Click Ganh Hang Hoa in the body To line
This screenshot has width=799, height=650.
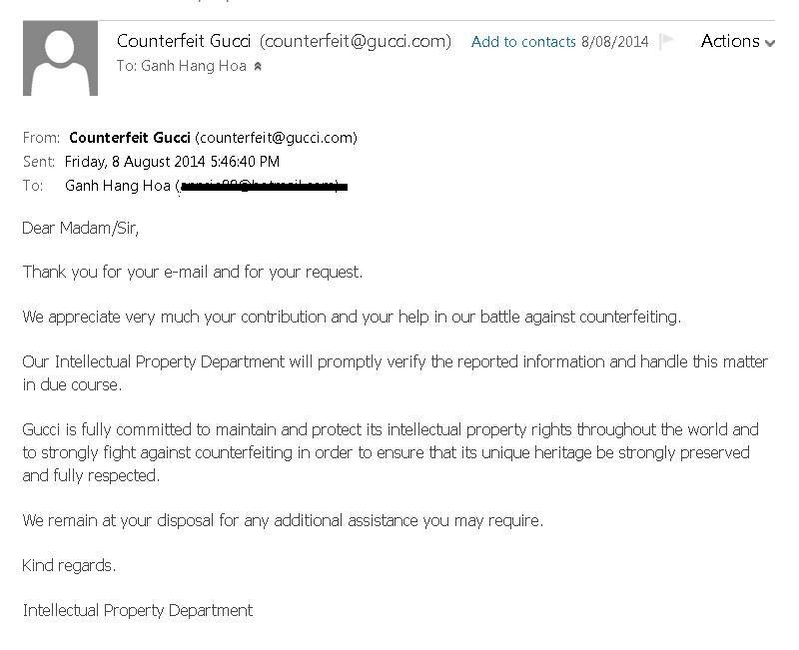click(x=117, y=186)
